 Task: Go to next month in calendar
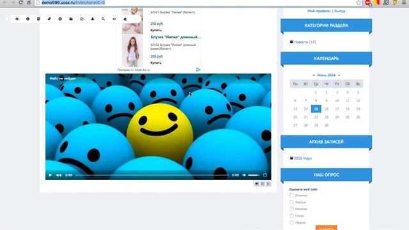339,75
